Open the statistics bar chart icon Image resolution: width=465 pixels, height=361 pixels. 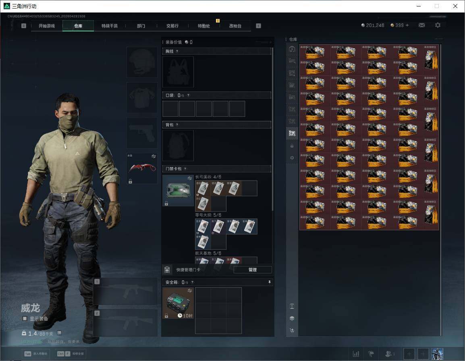pyautogui.click(x=355, y=354)
